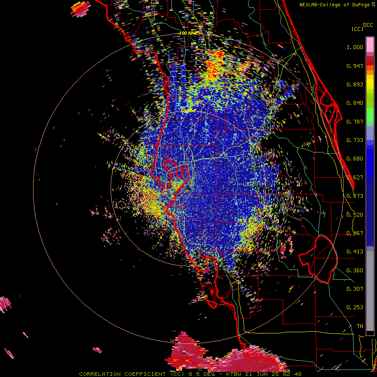Select the 0.840 scale value
Image resolution: width=377 pixels, height=377 pixels.
coord(355,103)
